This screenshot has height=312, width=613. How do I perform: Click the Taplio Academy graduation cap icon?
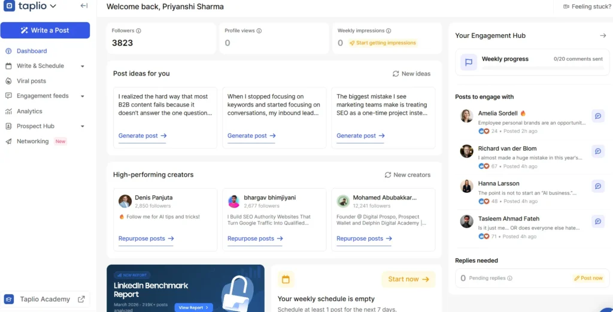(x=9, y=299)
